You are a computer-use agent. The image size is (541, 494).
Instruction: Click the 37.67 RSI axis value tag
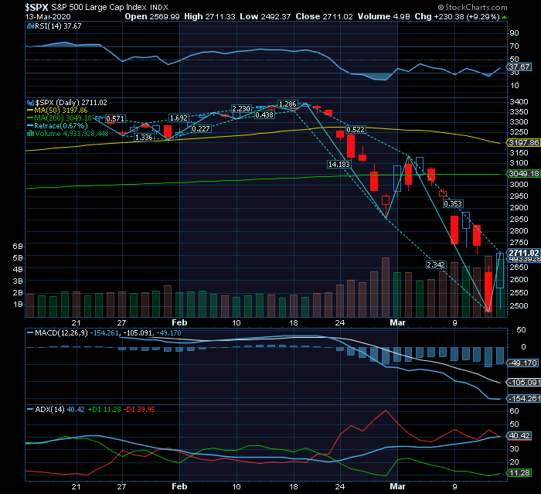(519, 66)
